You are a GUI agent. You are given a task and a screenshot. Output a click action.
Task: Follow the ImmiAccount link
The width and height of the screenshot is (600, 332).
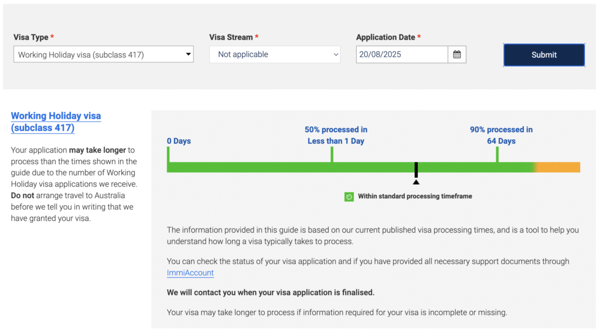(x=190, y=273)
